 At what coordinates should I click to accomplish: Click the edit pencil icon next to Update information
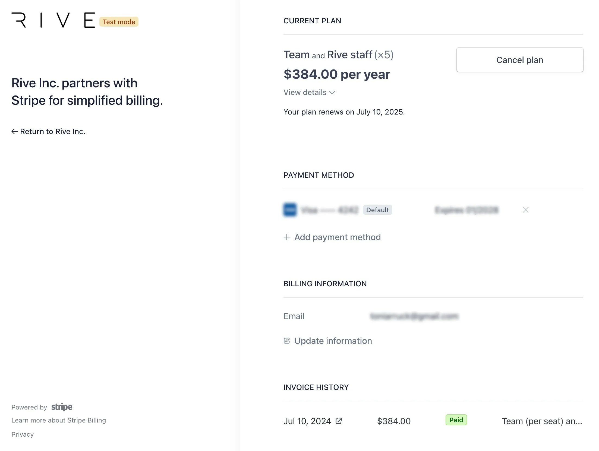[287, 341]
